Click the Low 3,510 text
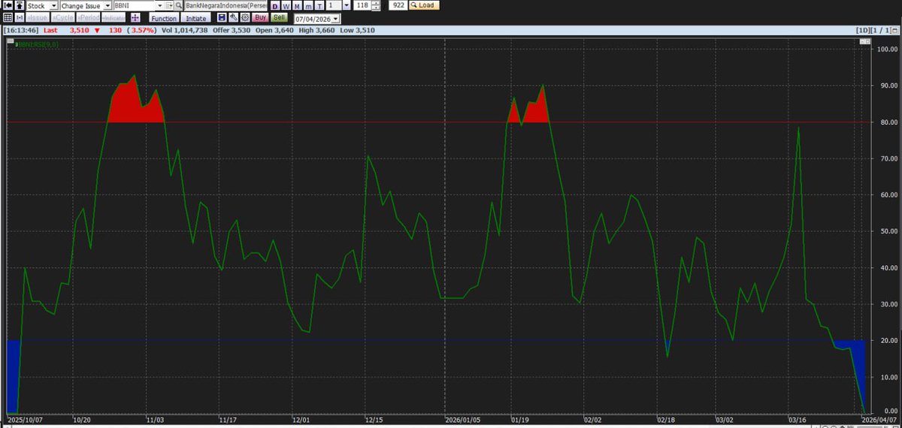Screen dimensions: 902x428 click(357, 30)
